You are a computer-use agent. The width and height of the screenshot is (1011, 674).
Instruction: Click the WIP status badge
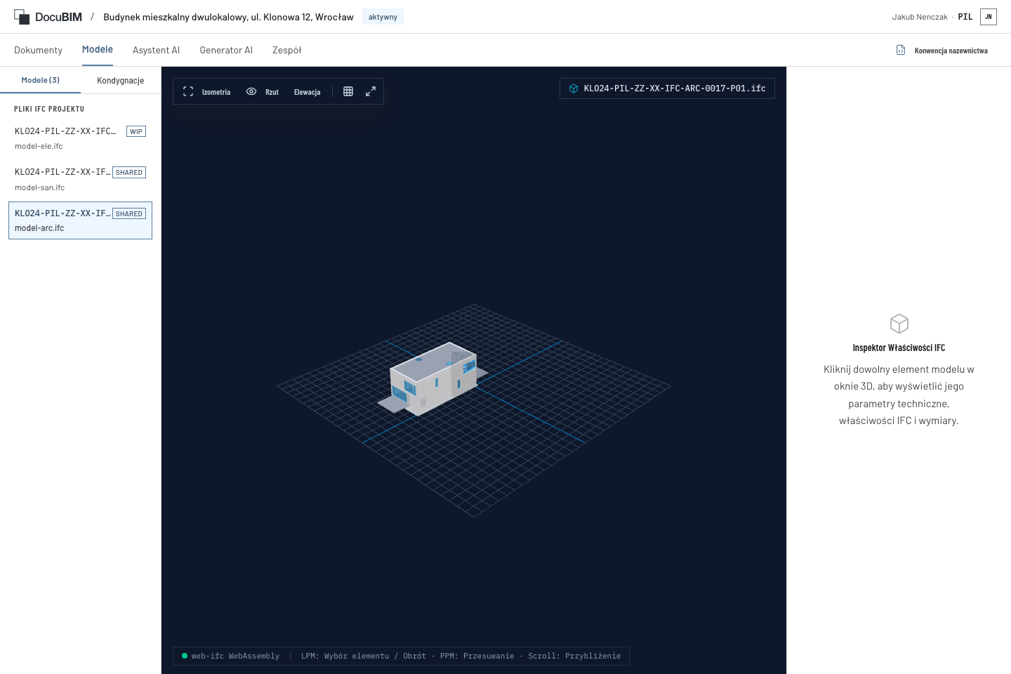tap(136, 131)
